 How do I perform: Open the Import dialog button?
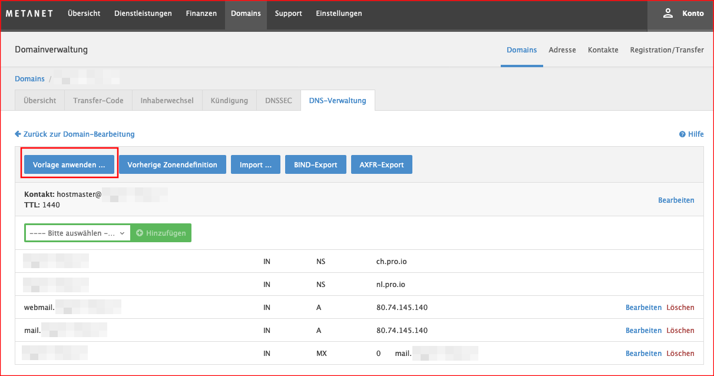(256, 164)
